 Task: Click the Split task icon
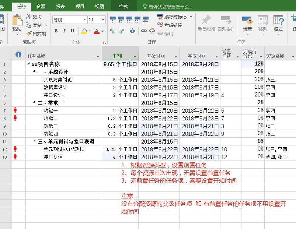pyautogui.click(x=132, y=31)
